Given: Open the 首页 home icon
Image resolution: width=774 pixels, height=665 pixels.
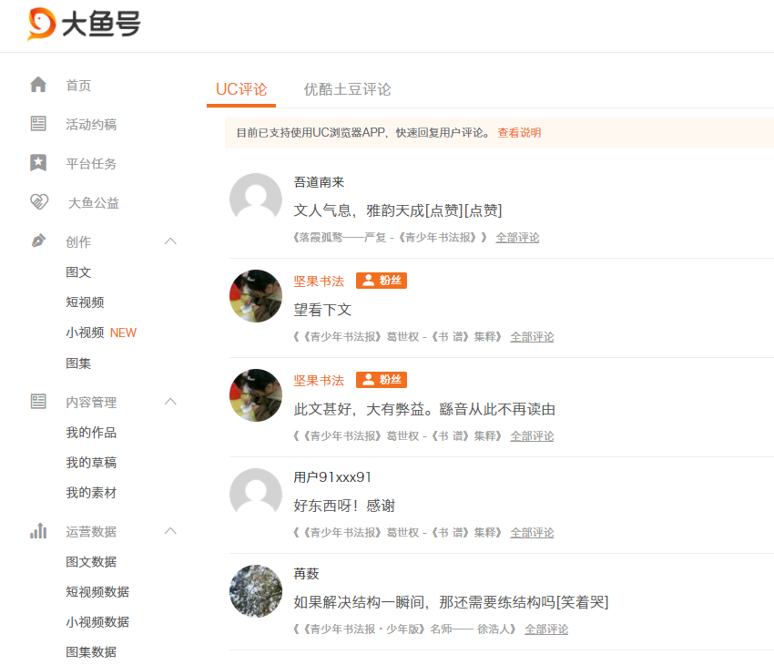Looking at the screenshot, I should pos(38,85).
